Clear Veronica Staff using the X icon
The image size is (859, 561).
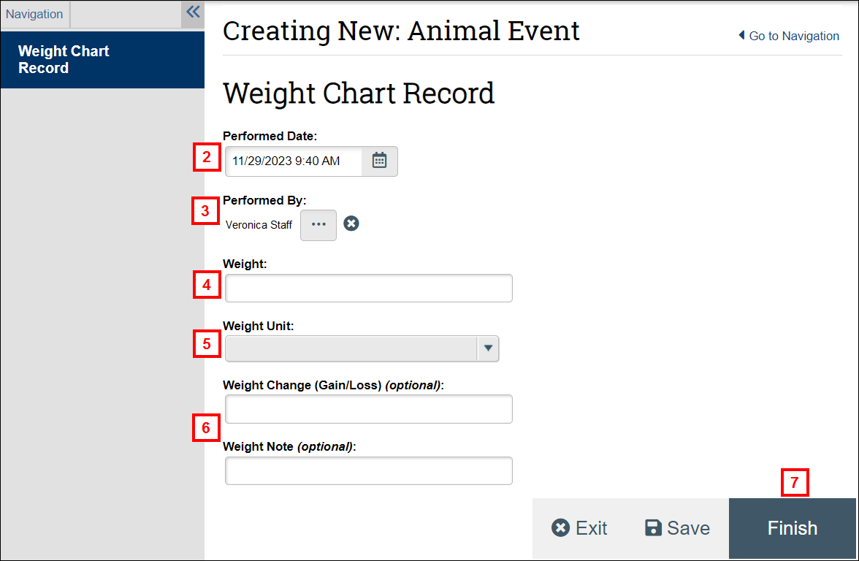tap(351, 223)
